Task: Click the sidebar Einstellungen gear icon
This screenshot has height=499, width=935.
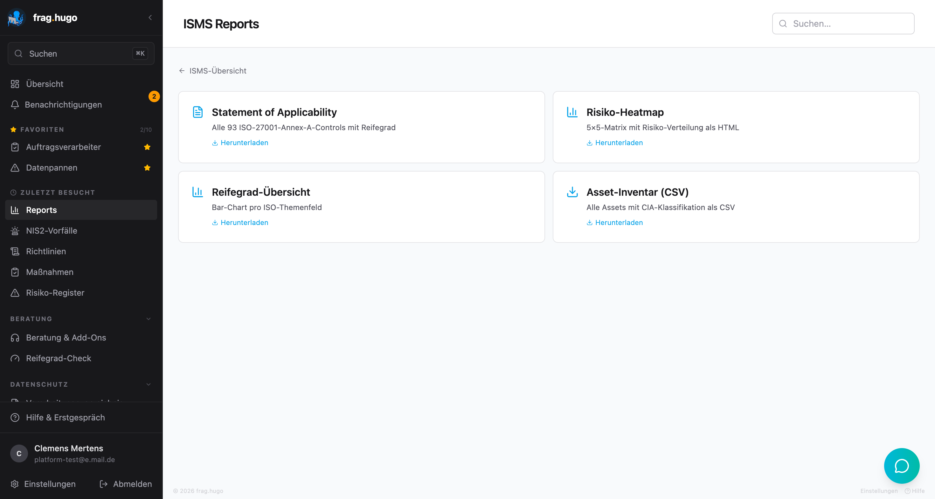Action: click(x=15, y=484)
